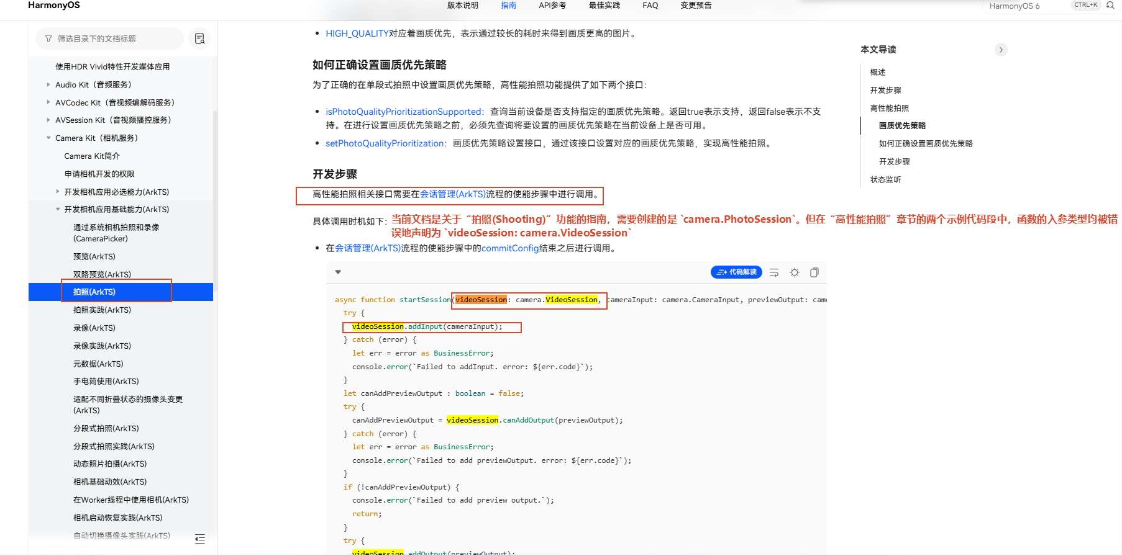
Task: Jump to 高性能拍照 in article outline
Action: pos(890,108)
